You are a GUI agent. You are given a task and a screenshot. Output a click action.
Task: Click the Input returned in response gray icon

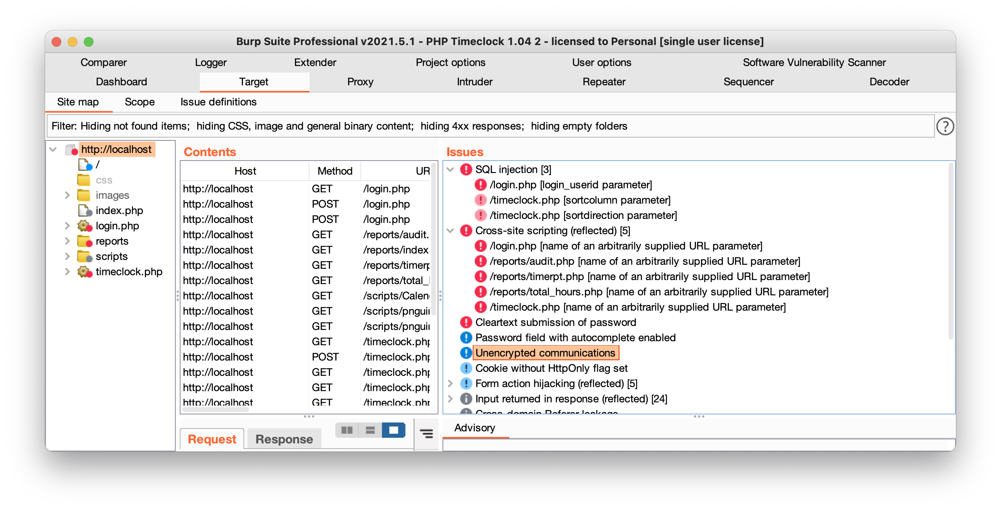point(466,399)
